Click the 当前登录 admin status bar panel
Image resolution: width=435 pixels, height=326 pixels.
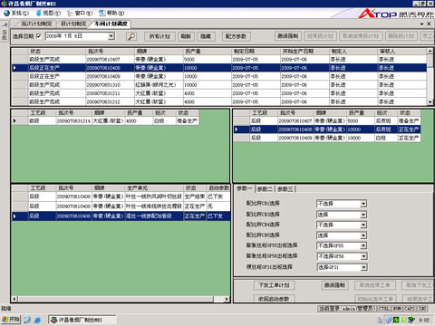pyautogui.click(x=347, y=309)
